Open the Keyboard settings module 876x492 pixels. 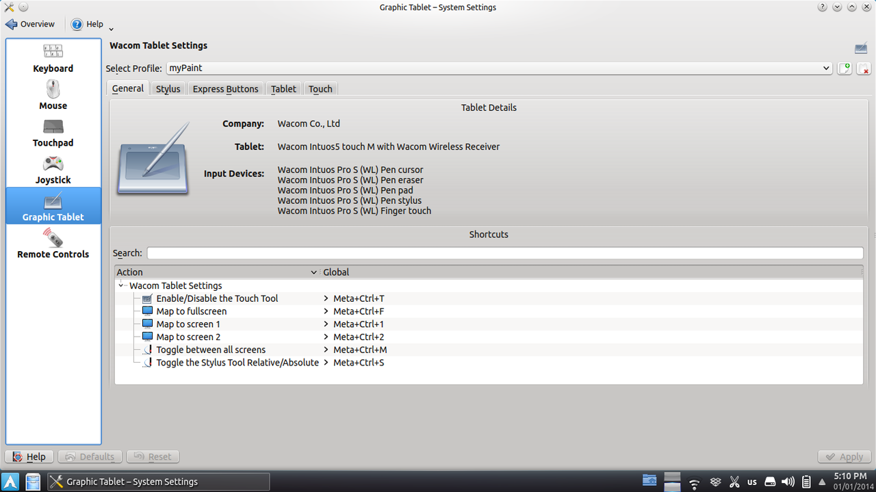(x=53, y=57)
